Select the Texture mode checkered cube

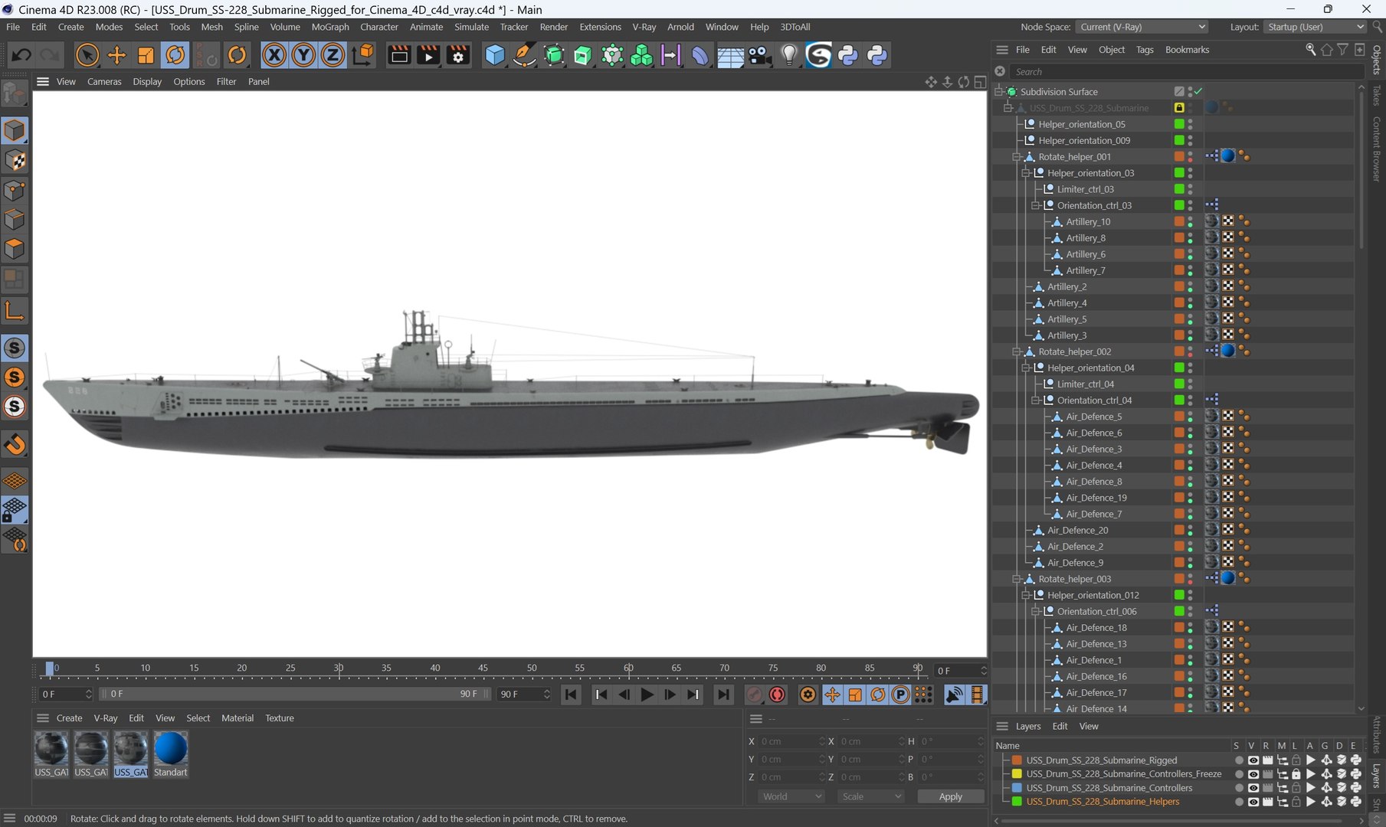[x=15, y=160]
